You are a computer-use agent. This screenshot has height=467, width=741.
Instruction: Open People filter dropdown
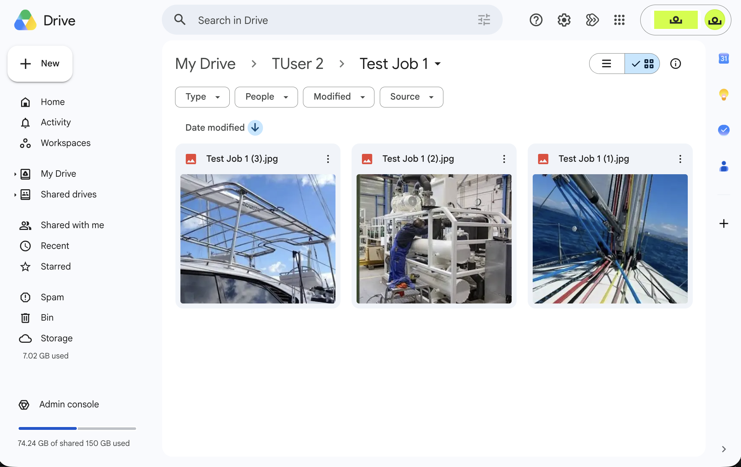point(266,97)
